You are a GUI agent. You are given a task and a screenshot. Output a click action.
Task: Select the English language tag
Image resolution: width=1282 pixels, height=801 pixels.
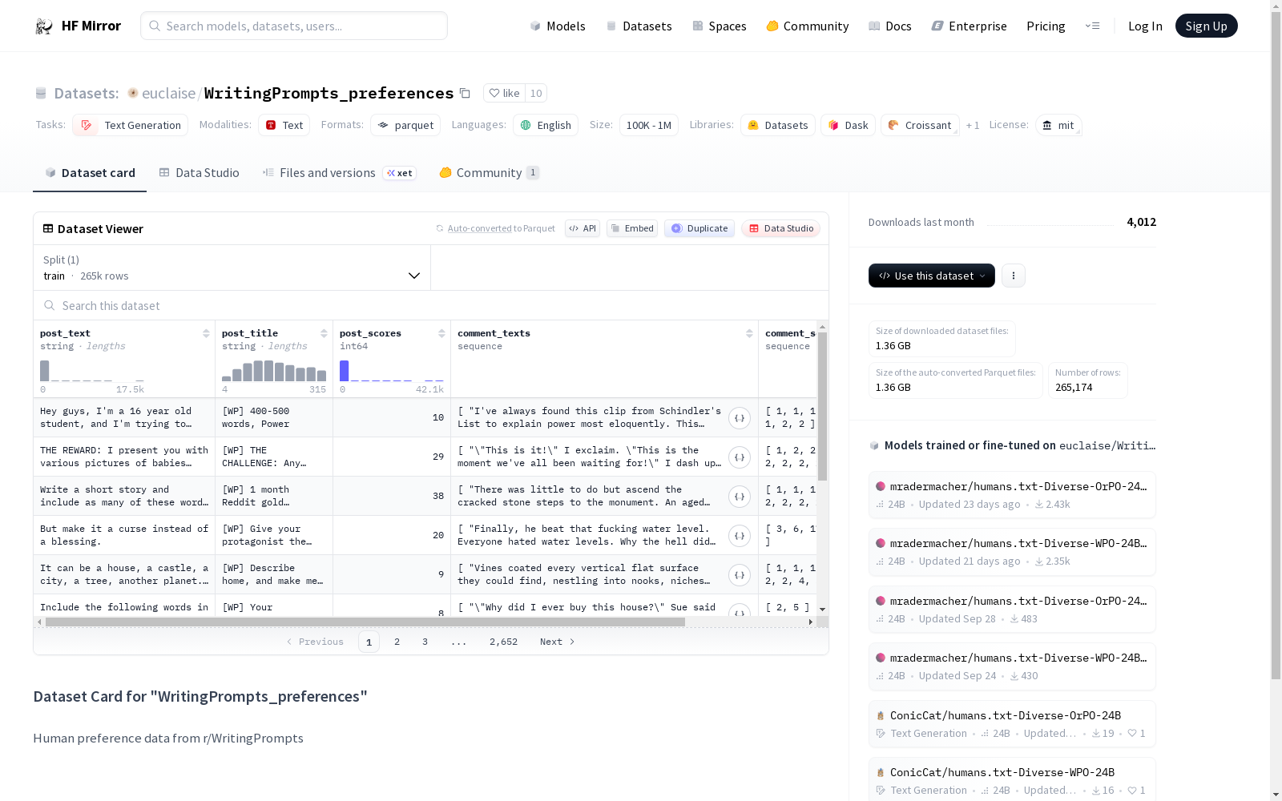tap(546, 125)
